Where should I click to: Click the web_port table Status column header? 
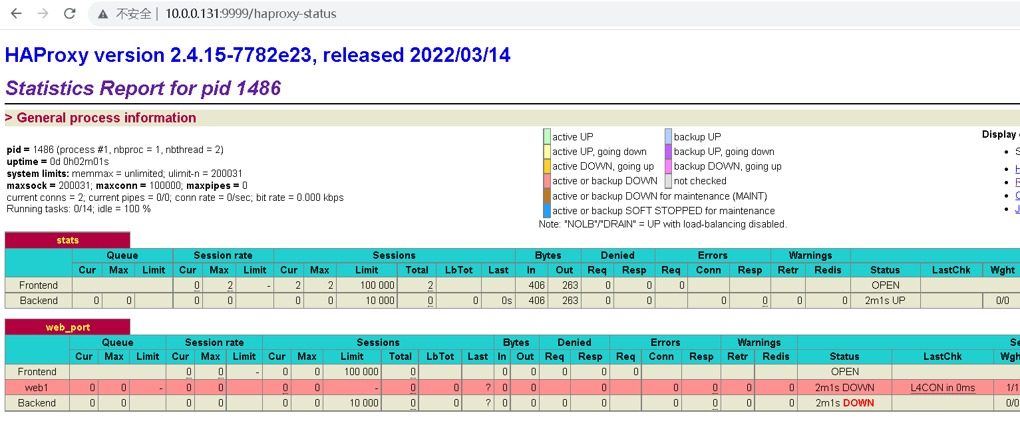coord(845,357)
